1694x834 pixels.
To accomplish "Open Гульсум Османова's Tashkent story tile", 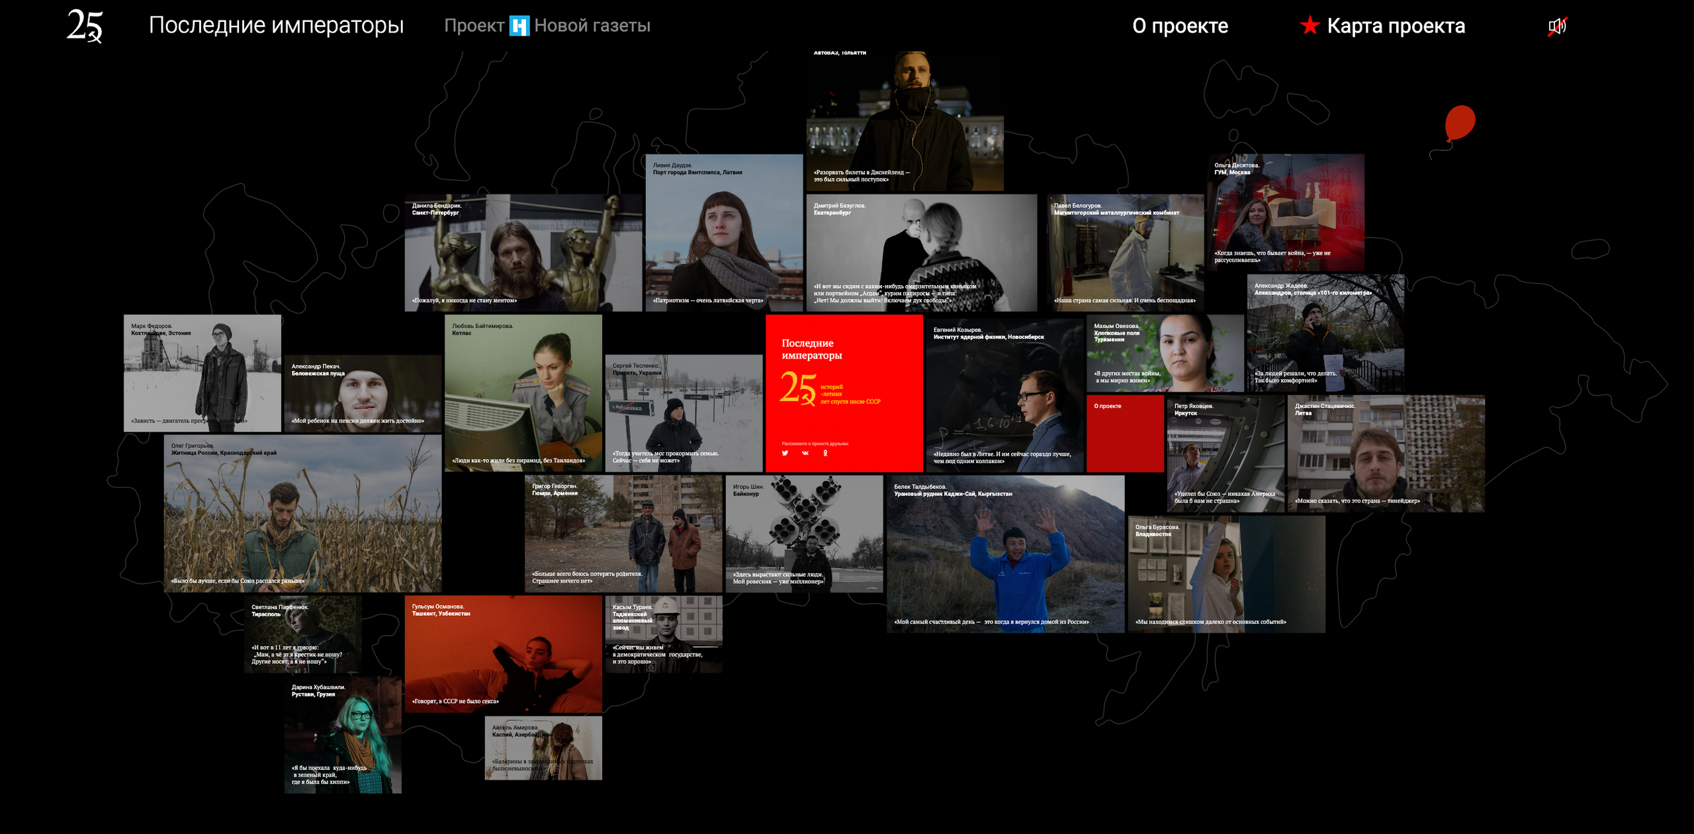I will click(503, 653).
